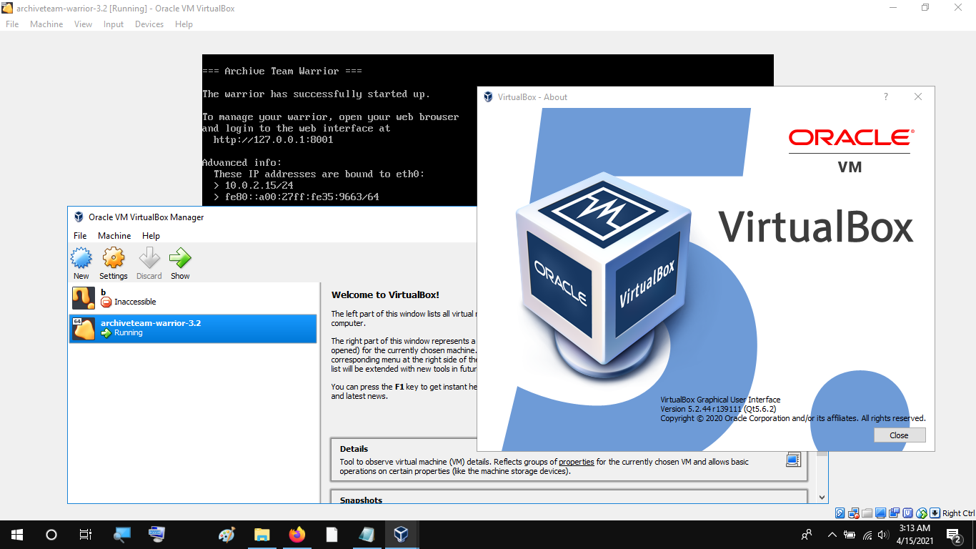The height and width of the screenshot is (549, 976).
Task: Click the mouse integration status icon
Action: point(922,513)
